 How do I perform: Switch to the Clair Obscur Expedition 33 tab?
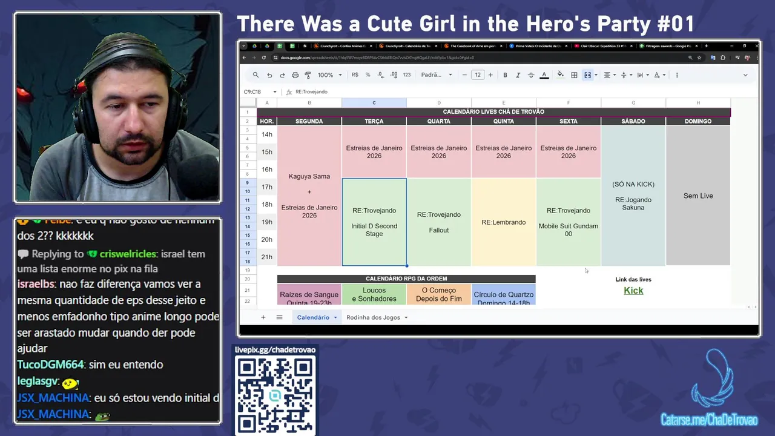(x=603, y=46)
